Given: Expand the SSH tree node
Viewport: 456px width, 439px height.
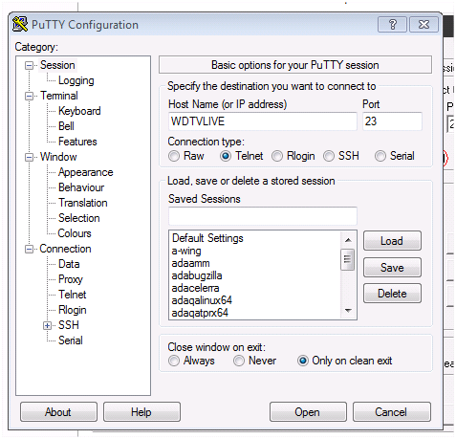Looking at the screenshot, I should tap(47, 325).
